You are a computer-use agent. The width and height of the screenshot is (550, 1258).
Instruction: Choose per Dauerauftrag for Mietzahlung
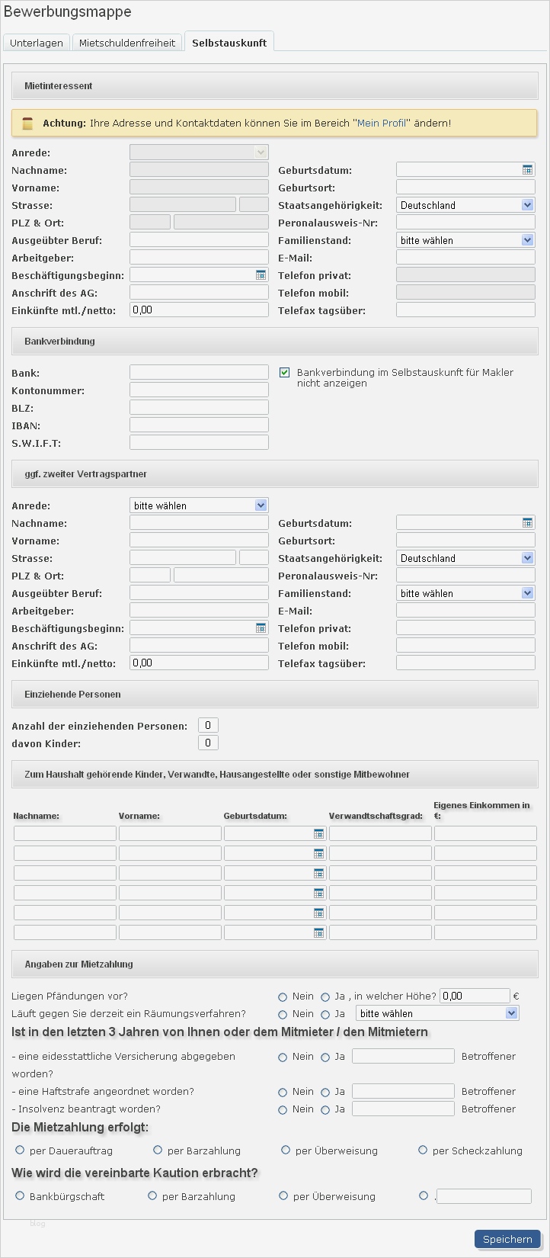[x=19, y=1150]
